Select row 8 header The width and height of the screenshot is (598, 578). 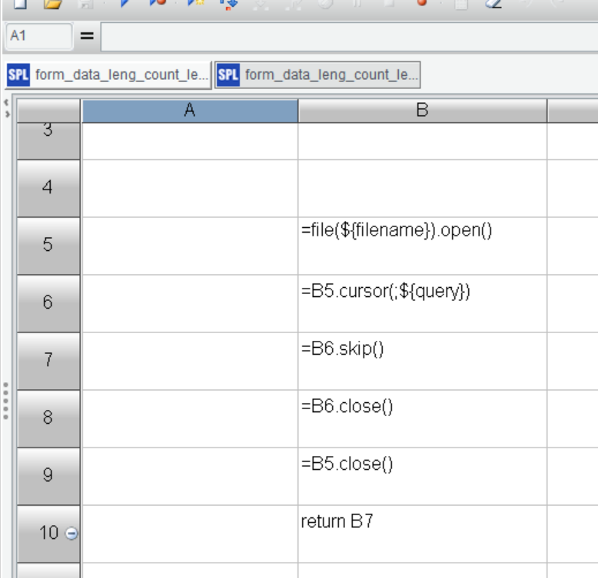tap(48, 418)
